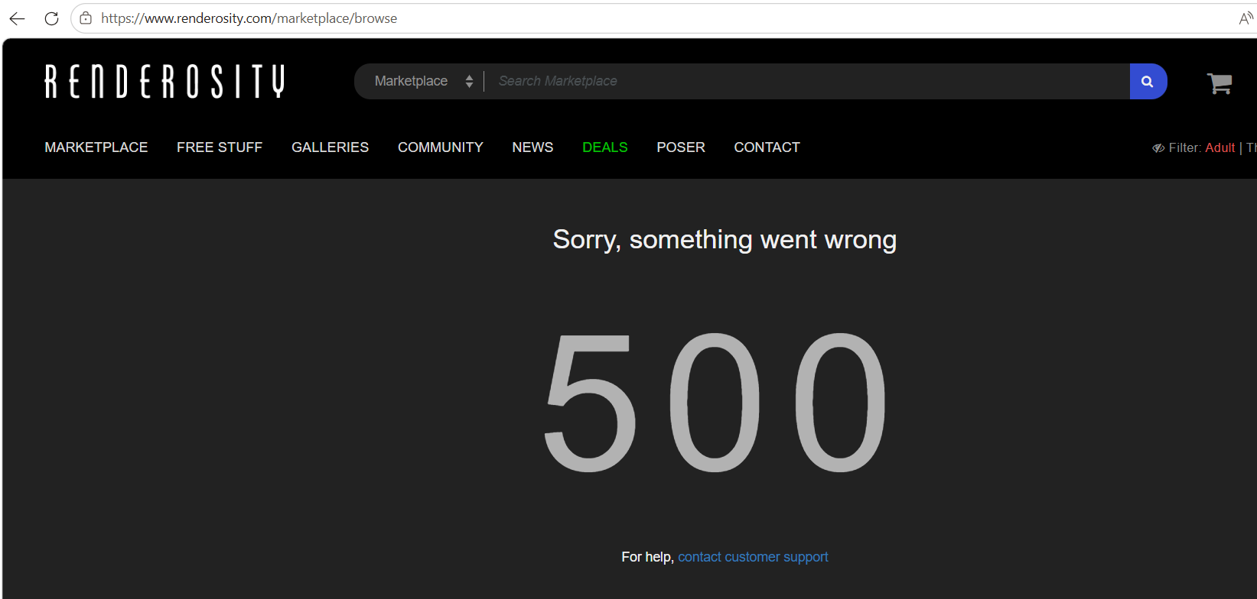The height and width of the screenshot is (599, 1257).
Task: Open the CONTACT menu item
Action: (x=767, y=147)
